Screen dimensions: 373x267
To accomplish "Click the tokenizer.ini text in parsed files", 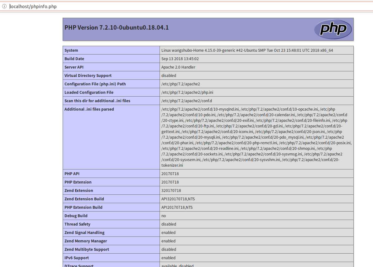I will (172, 165).
